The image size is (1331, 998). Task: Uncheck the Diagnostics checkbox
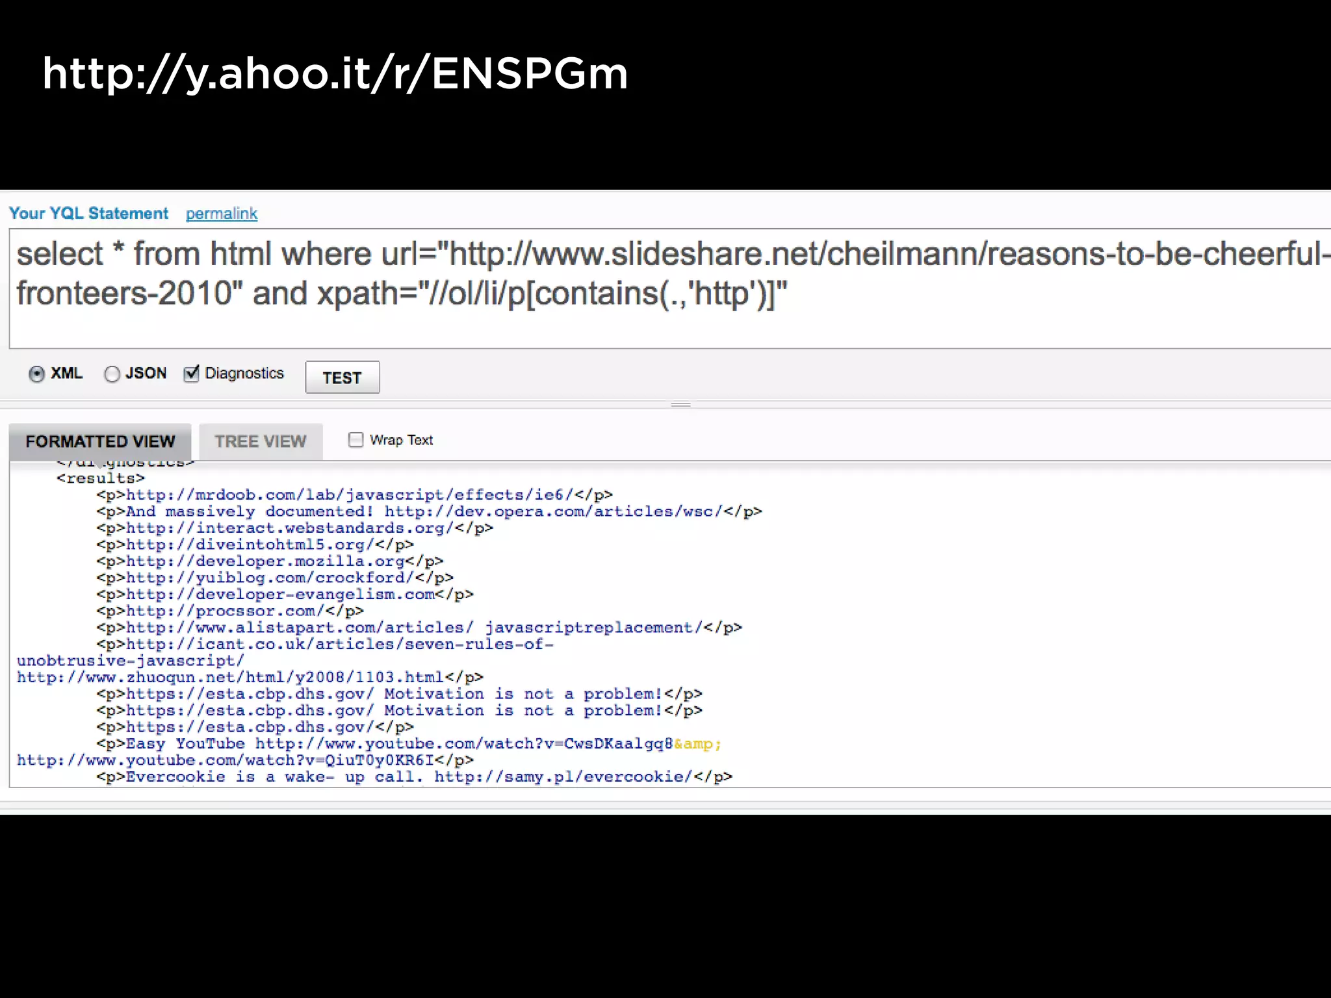click(191, 373)
